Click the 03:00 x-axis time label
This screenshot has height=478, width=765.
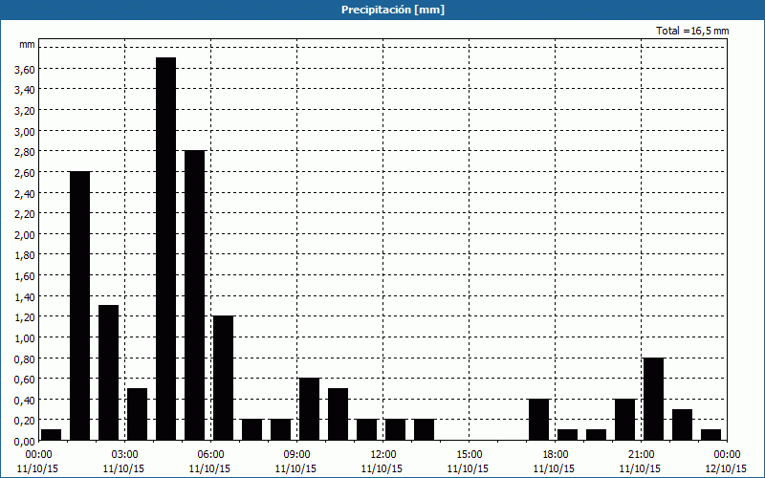coord(124,455)
